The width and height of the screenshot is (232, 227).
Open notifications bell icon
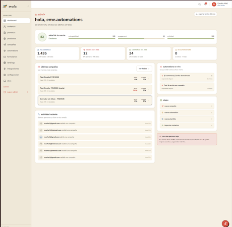pos(205,4)
